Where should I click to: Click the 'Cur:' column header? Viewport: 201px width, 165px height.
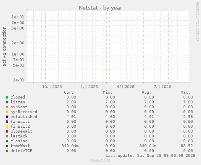pyautogui.click(x=69, y=92)
